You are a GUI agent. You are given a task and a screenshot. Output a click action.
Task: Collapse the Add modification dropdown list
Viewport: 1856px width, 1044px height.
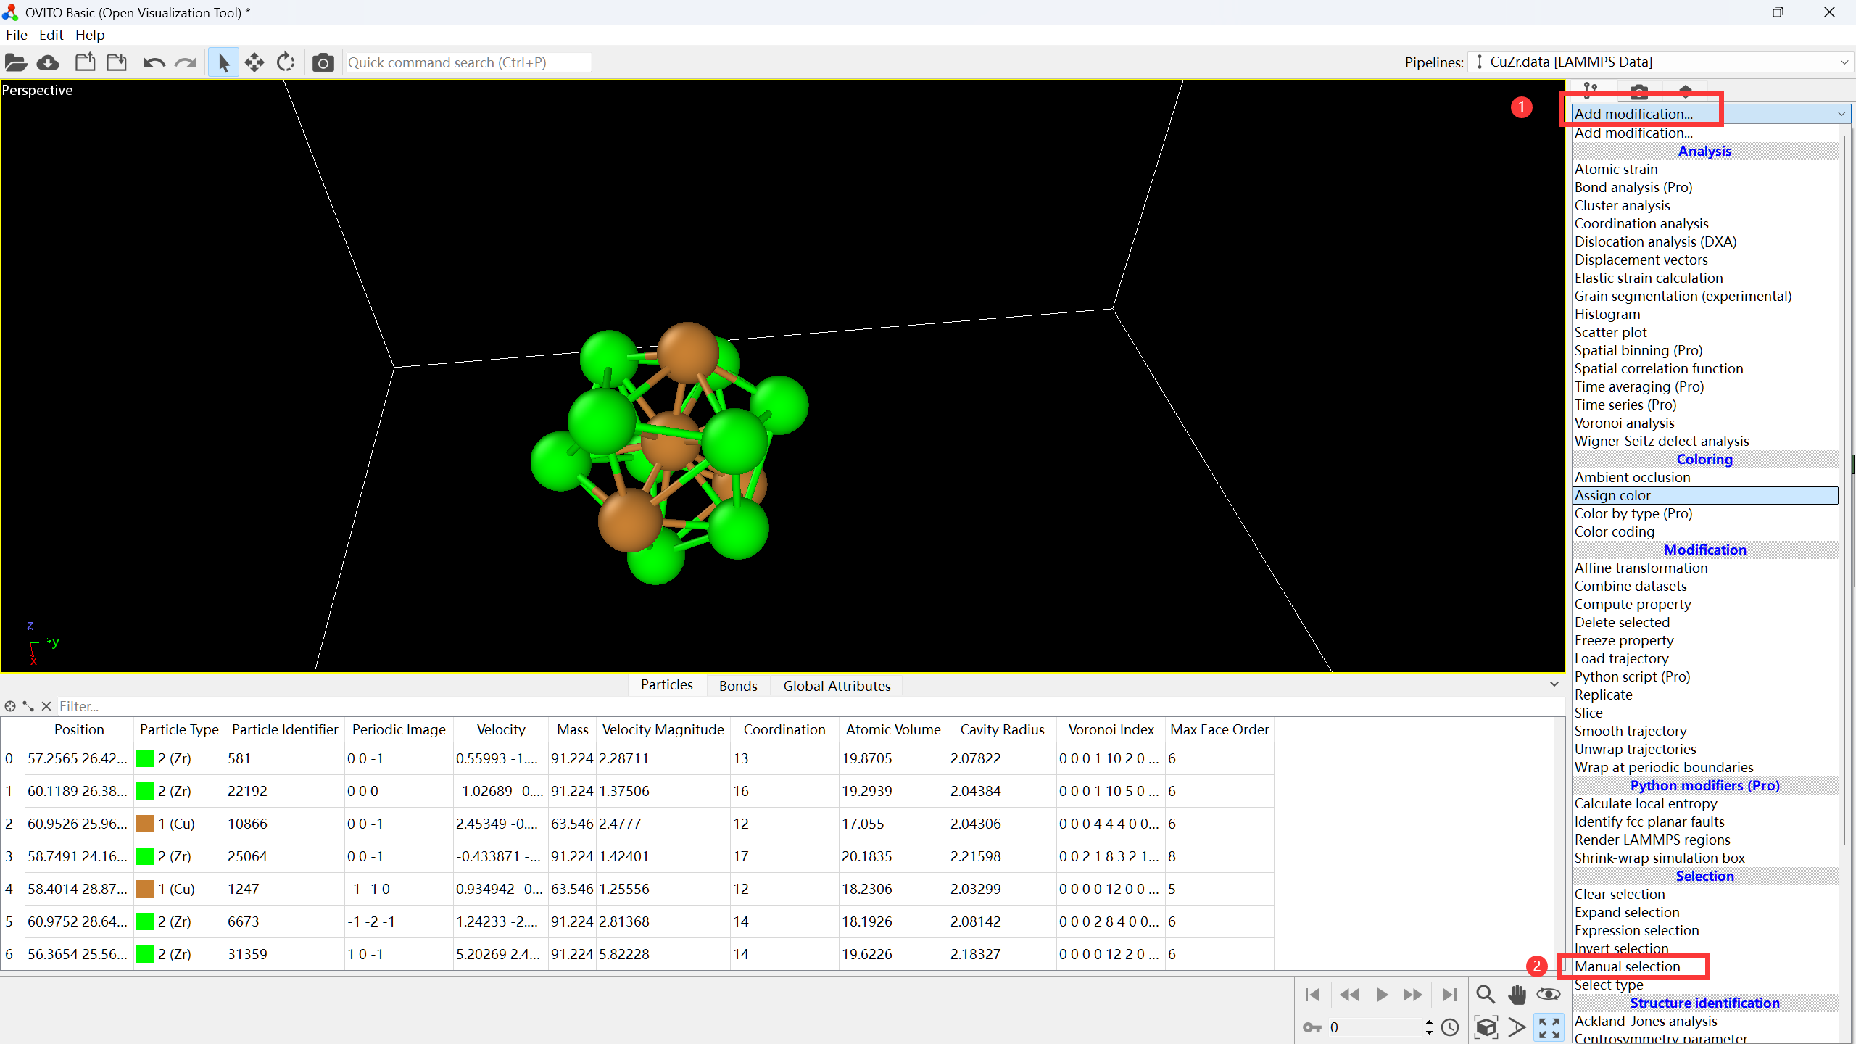tap(1841, 114)
